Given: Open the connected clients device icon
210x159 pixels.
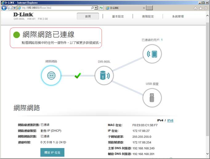Looking at the screenshot, I should click(x=152, y=54).
